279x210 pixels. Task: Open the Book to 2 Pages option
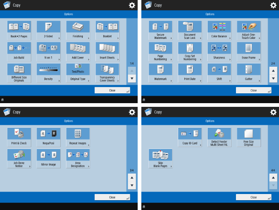click(x=19, y=30)
